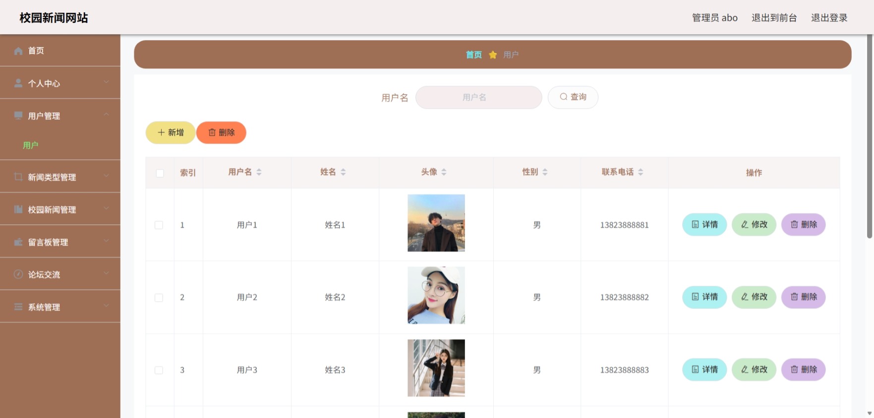Expand the 系统管理 menu chevron
Screen dimensions: 874x418
[106, 306]
